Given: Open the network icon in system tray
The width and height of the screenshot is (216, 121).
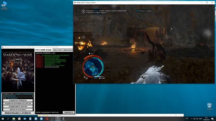Looking at the screenshot, I should pyautogui.click(x=194, y=119).
